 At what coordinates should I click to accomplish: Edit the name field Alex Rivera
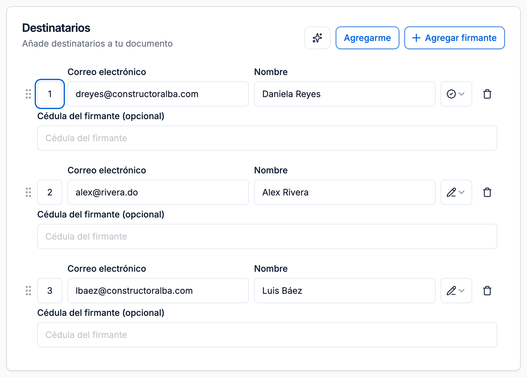(345, 192)
